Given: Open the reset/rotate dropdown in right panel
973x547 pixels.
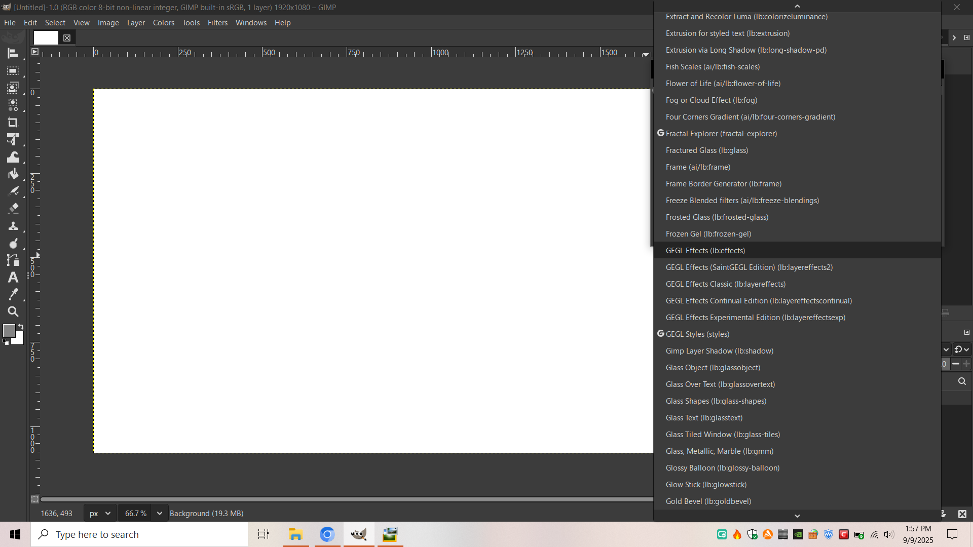Looking at the screenshot, I should [961, 349].
